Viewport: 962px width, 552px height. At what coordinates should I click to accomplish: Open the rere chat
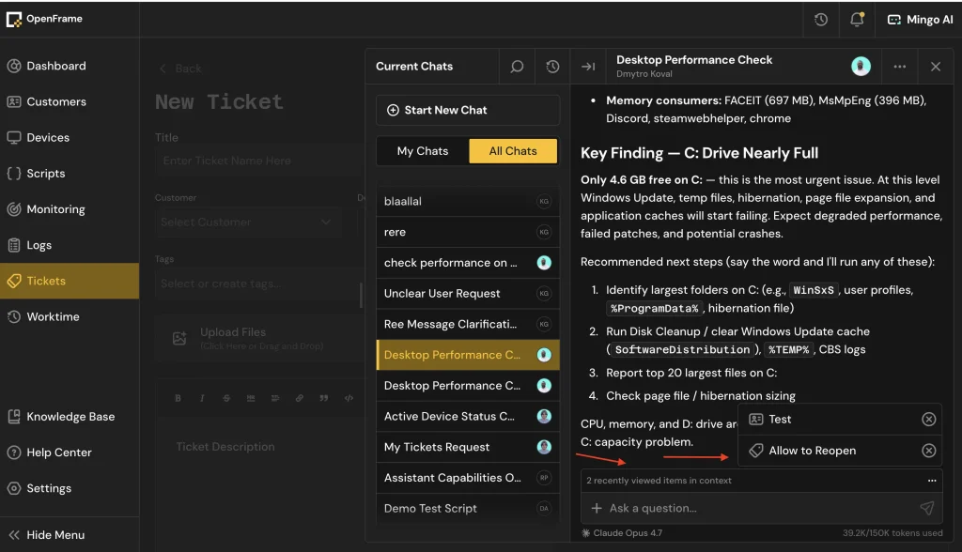(x=468, y=232)
